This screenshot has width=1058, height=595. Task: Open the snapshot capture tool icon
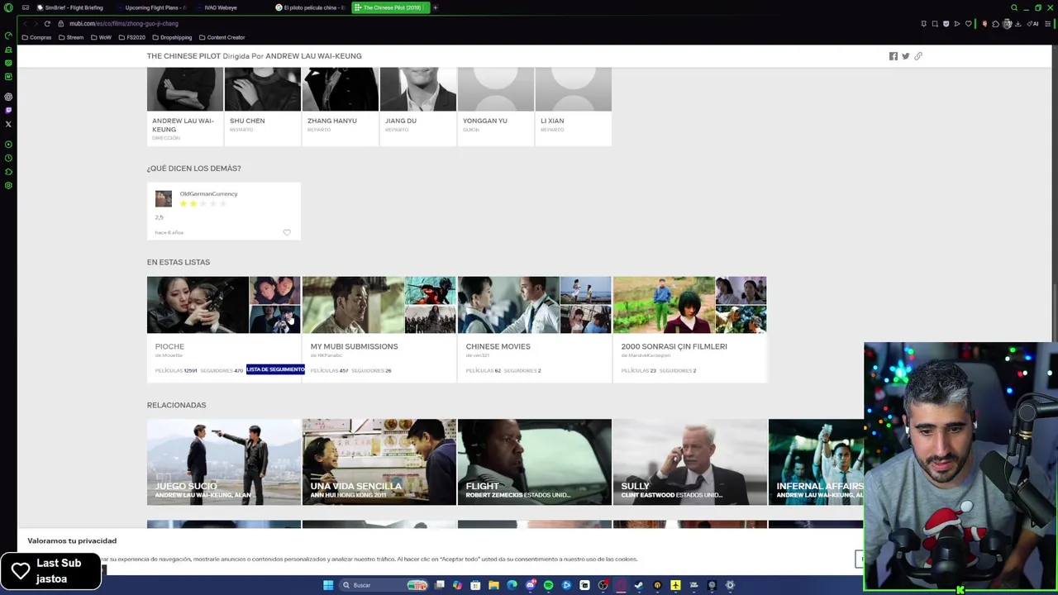(x=935, y=24)
